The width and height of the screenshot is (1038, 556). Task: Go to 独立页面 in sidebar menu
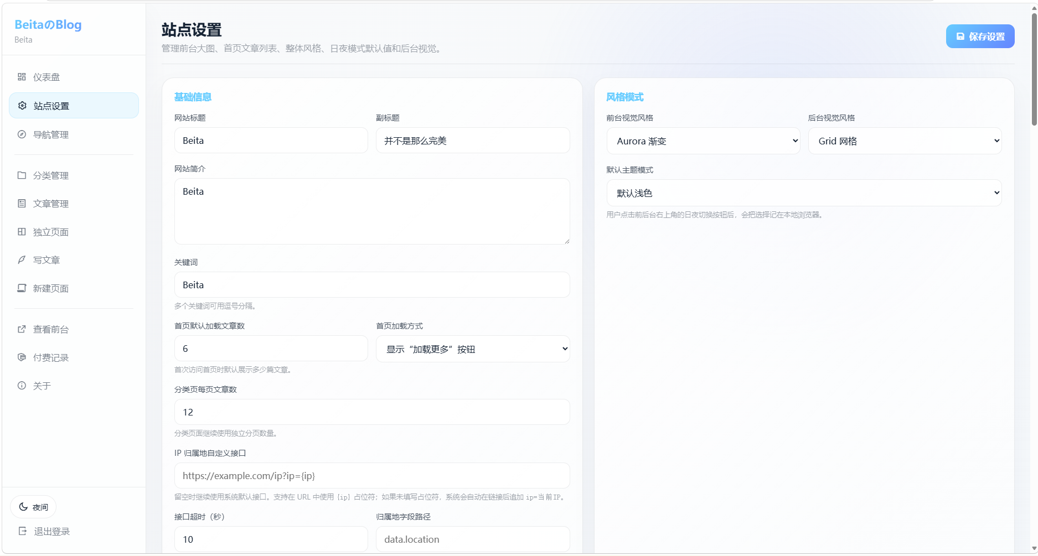[51, 232]
